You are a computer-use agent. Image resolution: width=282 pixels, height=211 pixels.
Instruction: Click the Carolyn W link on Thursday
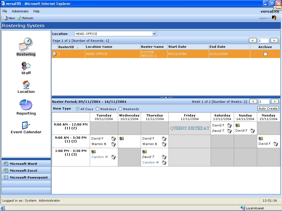[151, 162]
